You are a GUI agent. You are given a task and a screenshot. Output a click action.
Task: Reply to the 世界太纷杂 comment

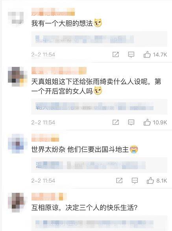[x=135, y=181]
